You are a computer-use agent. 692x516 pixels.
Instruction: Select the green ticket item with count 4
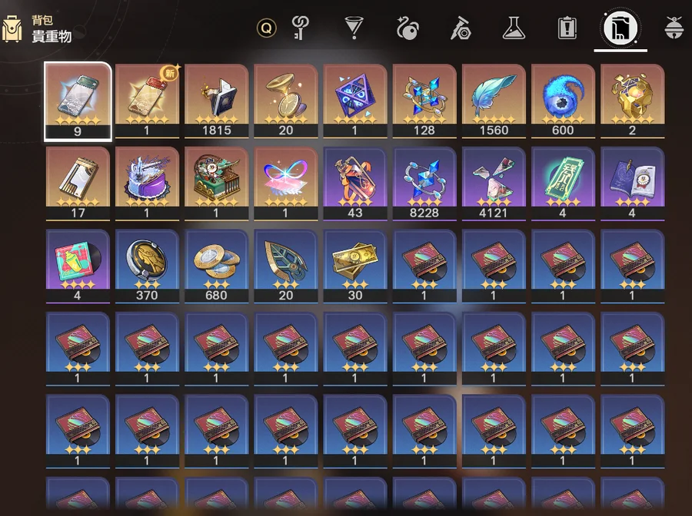563,184
